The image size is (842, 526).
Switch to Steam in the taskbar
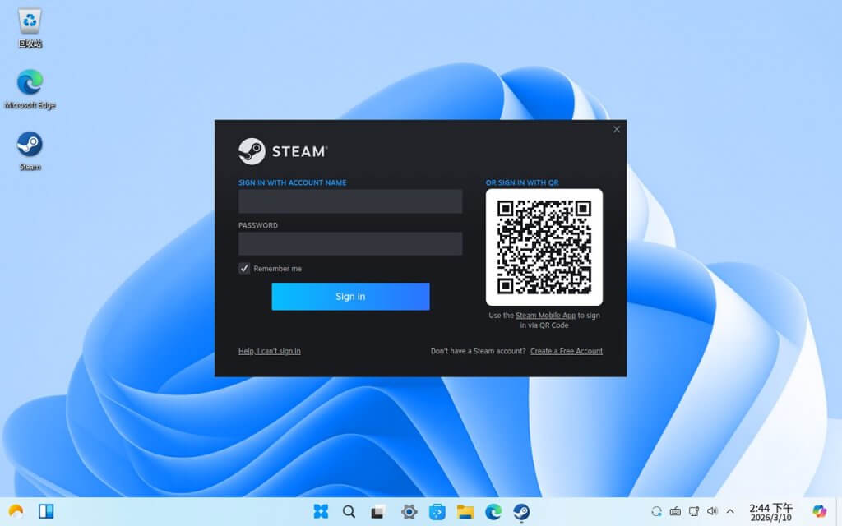(520, 511)
